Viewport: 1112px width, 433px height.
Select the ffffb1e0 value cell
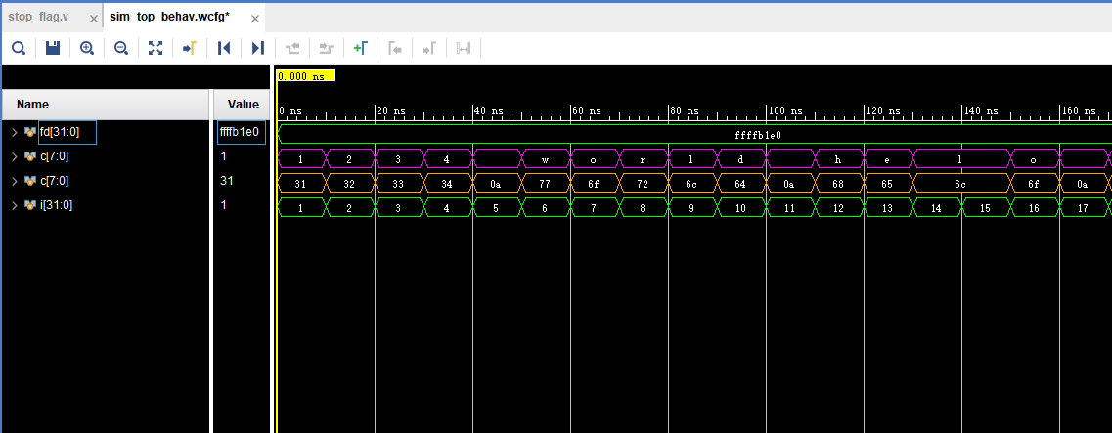[x=241, y=132]
